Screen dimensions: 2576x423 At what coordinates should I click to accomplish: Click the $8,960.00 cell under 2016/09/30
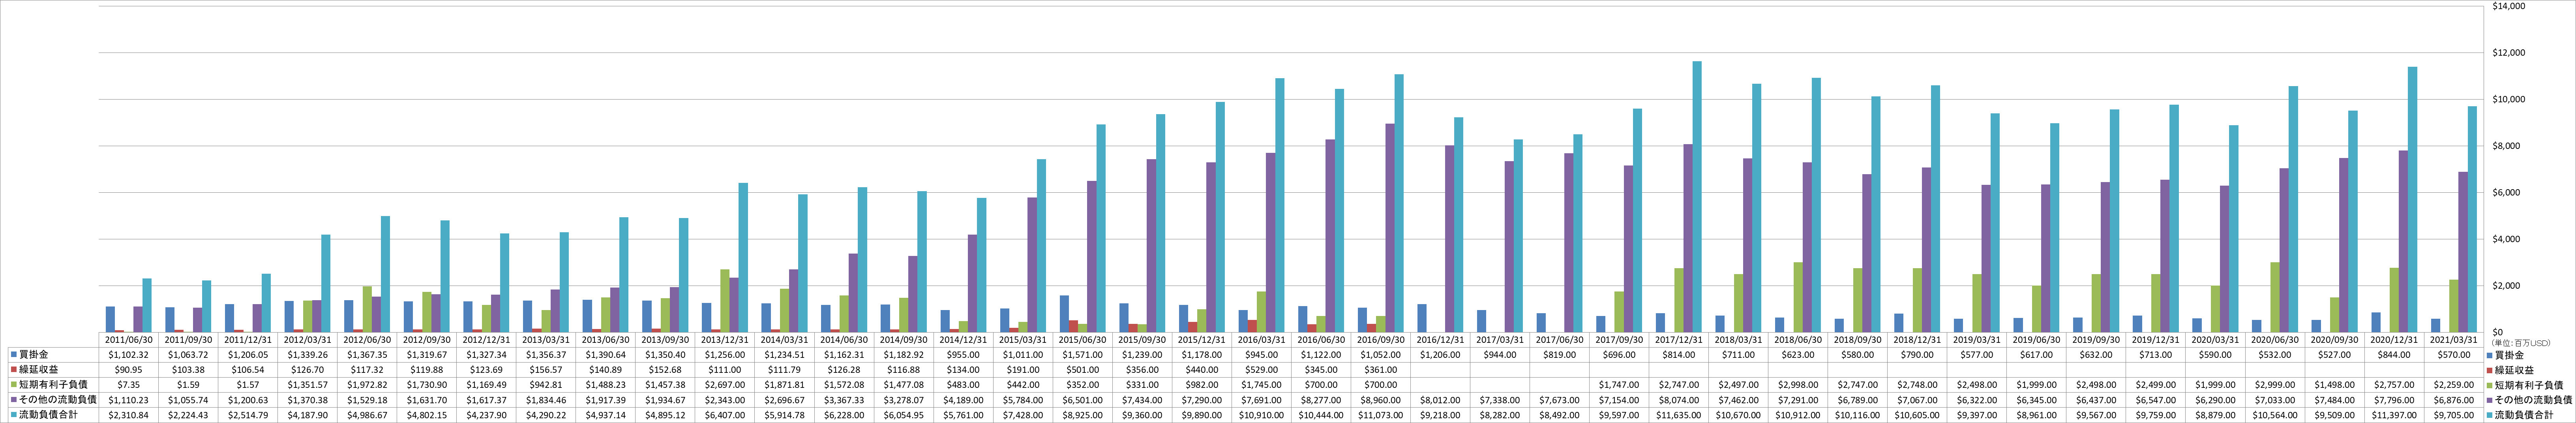pos(1381,400)
